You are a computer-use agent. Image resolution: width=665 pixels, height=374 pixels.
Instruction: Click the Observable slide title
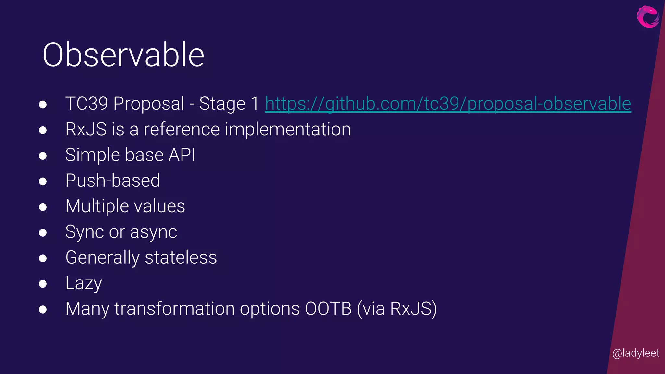(123, 55)
